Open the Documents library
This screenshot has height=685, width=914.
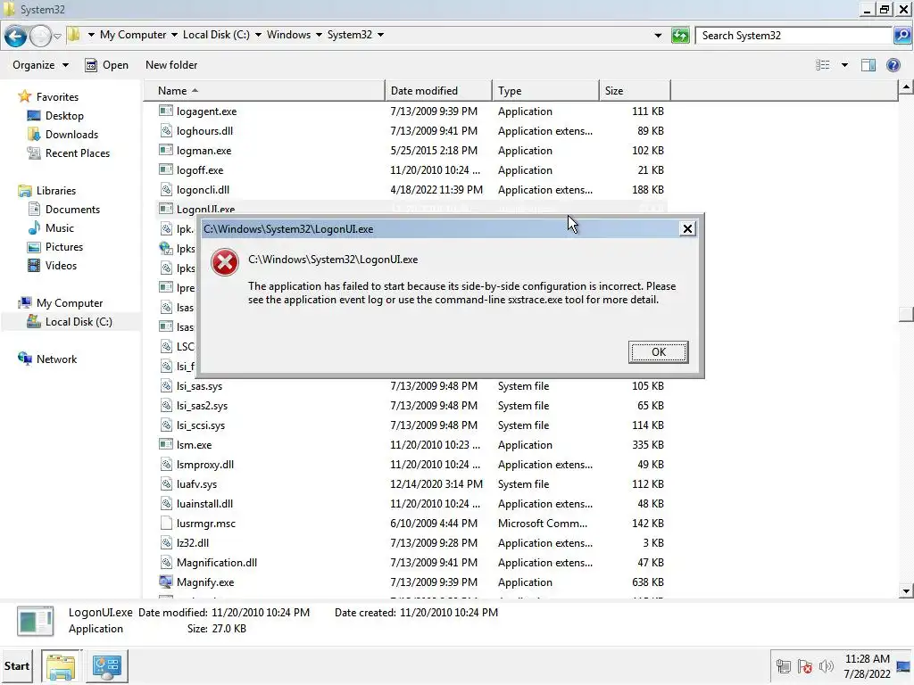coord(72,209)
